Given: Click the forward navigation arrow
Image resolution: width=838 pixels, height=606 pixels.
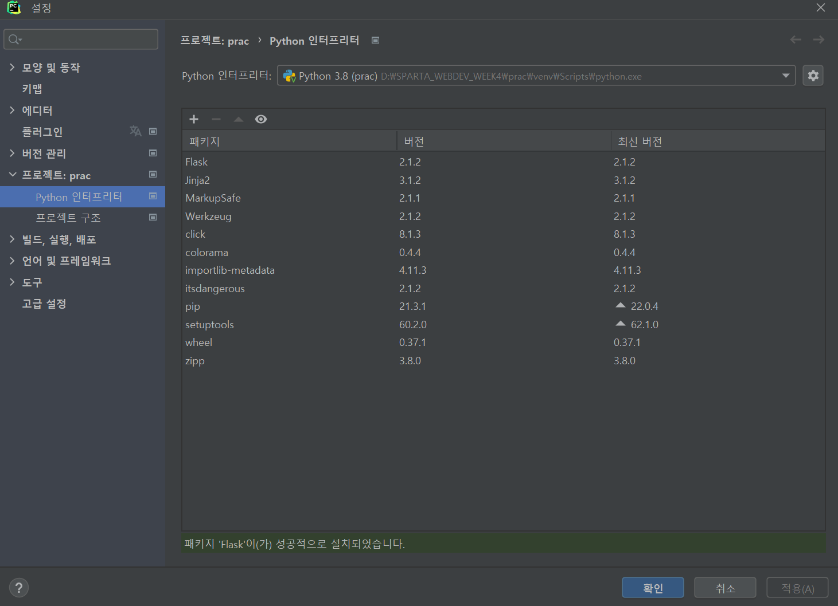Looking at the screenshot, I should (x=818, y=40).
